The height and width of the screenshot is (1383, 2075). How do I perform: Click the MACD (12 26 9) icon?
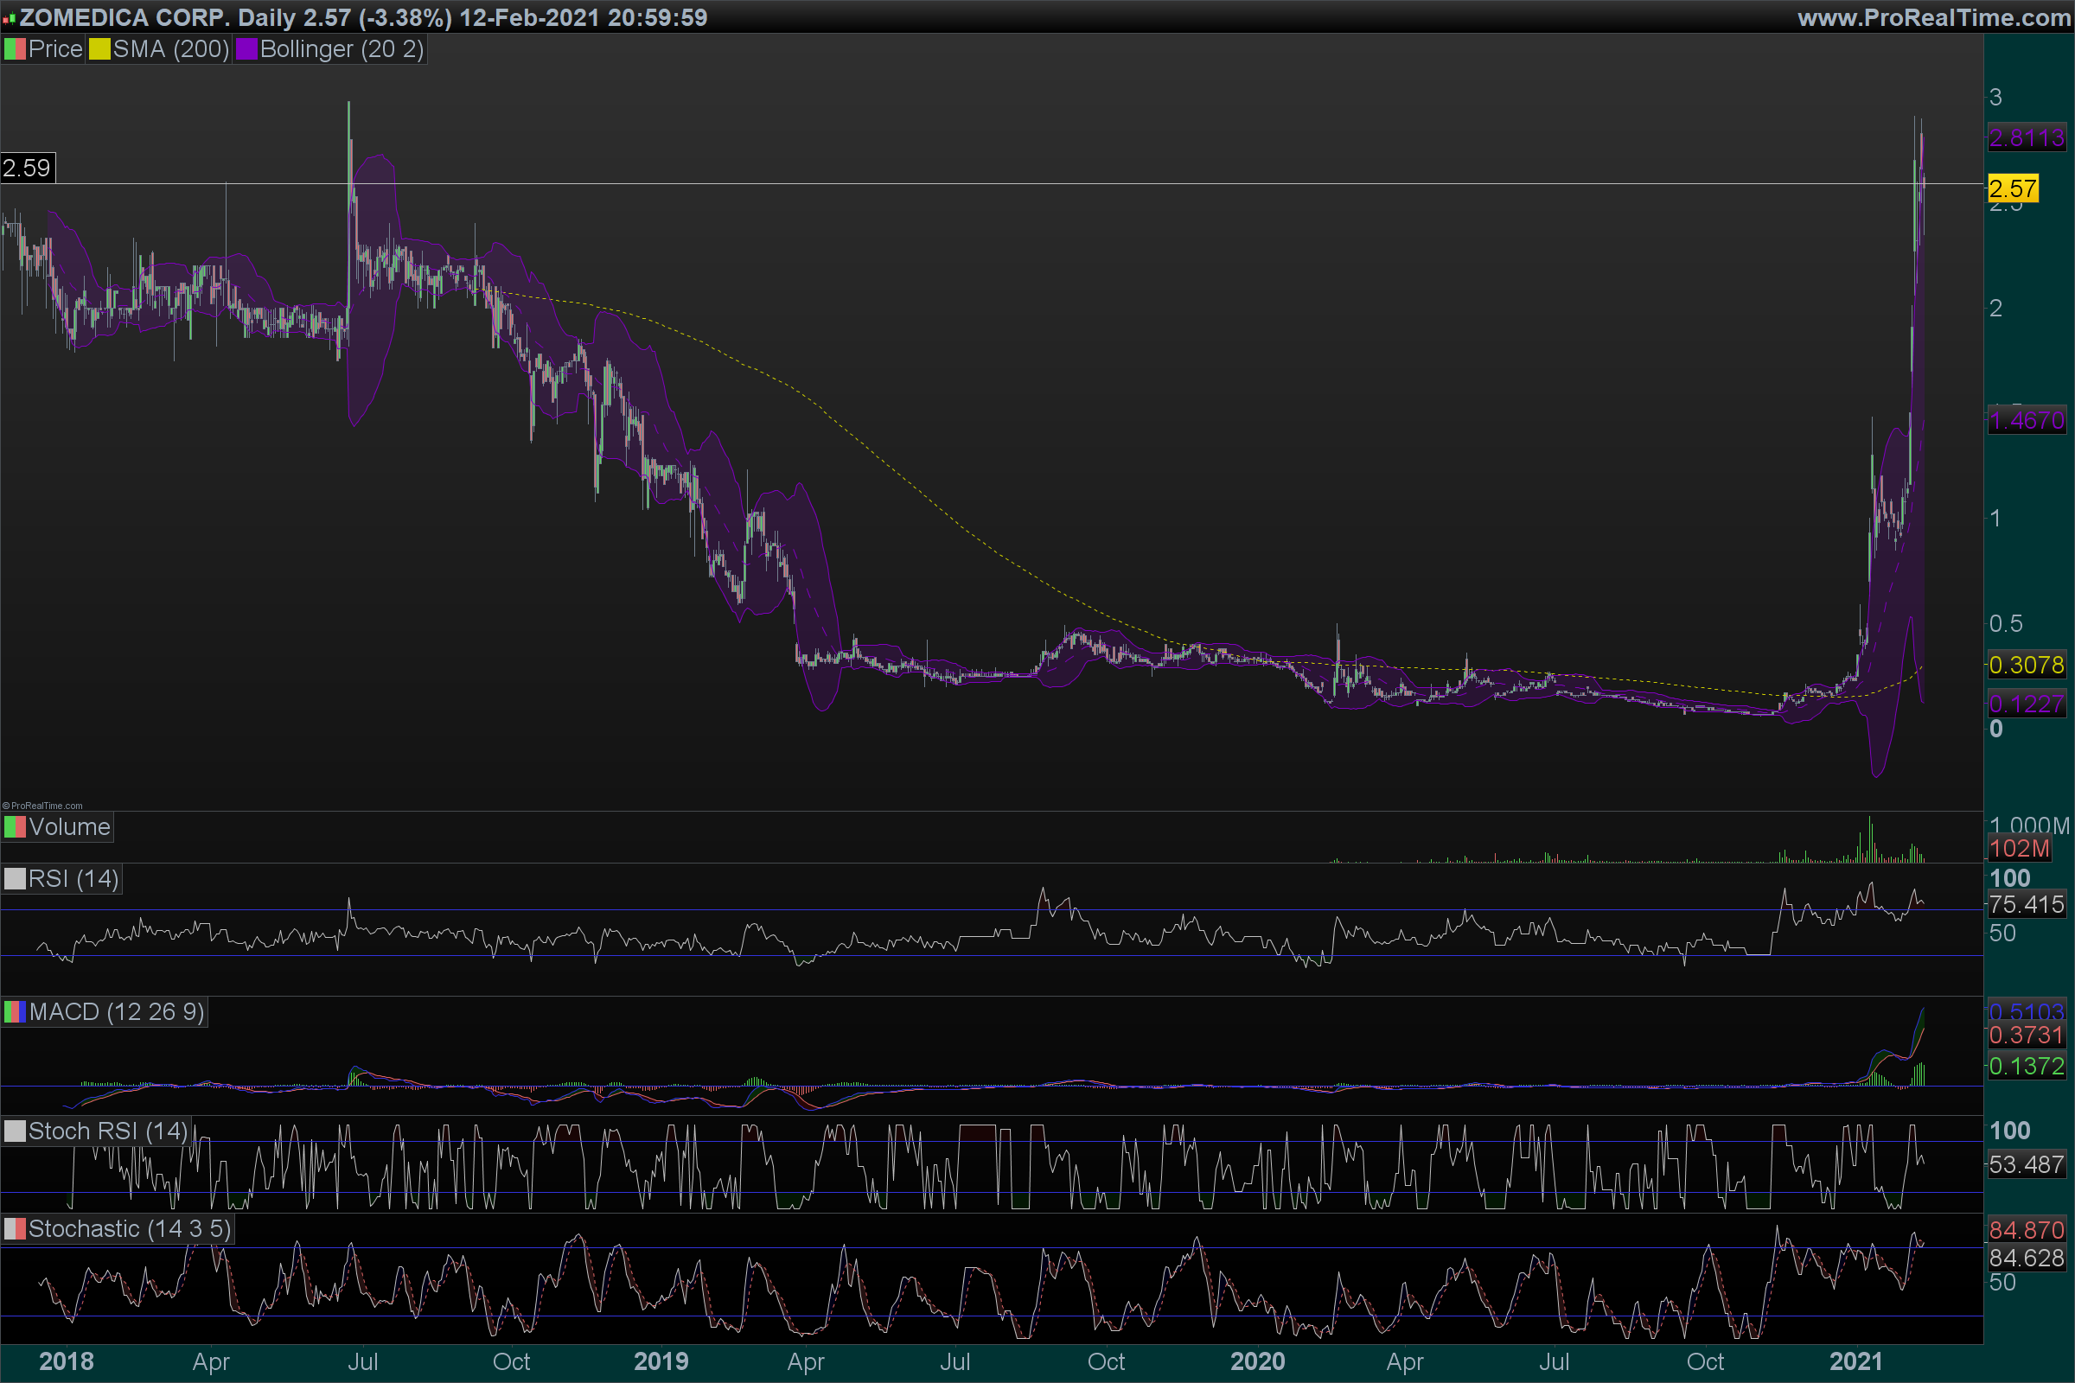15,1011
